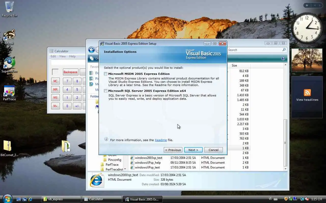Open the PerfTrace folder in the tree
326x203 pixels.
coord(110,165)
